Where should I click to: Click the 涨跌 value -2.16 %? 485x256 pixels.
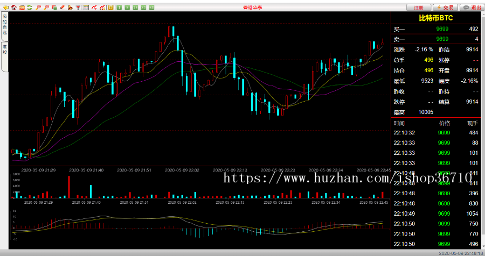pyautogui.click(x=424, y=49)
